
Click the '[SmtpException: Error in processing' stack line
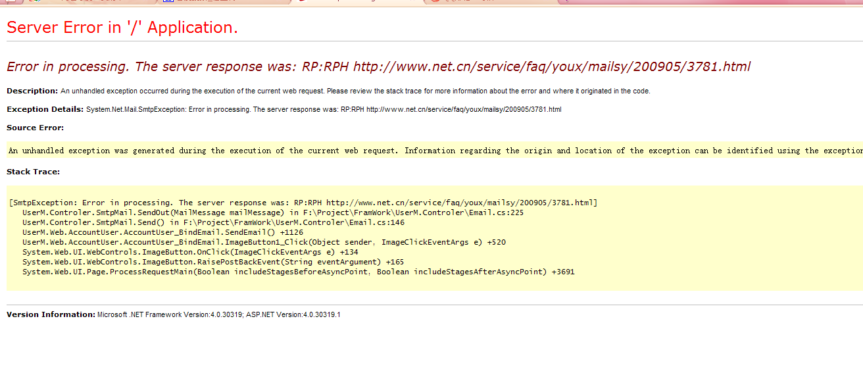click(x=303, y=203)
